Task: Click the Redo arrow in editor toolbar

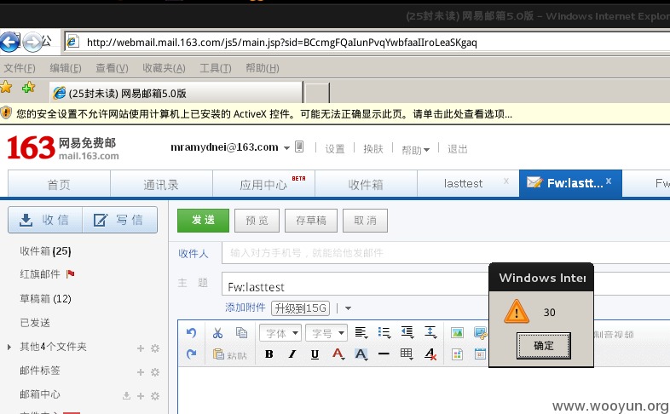Action: 191,354
